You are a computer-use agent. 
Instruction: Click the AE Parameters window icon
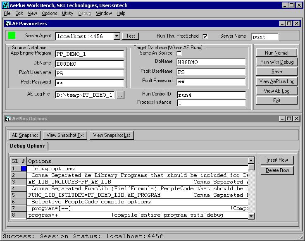point(7,24)
